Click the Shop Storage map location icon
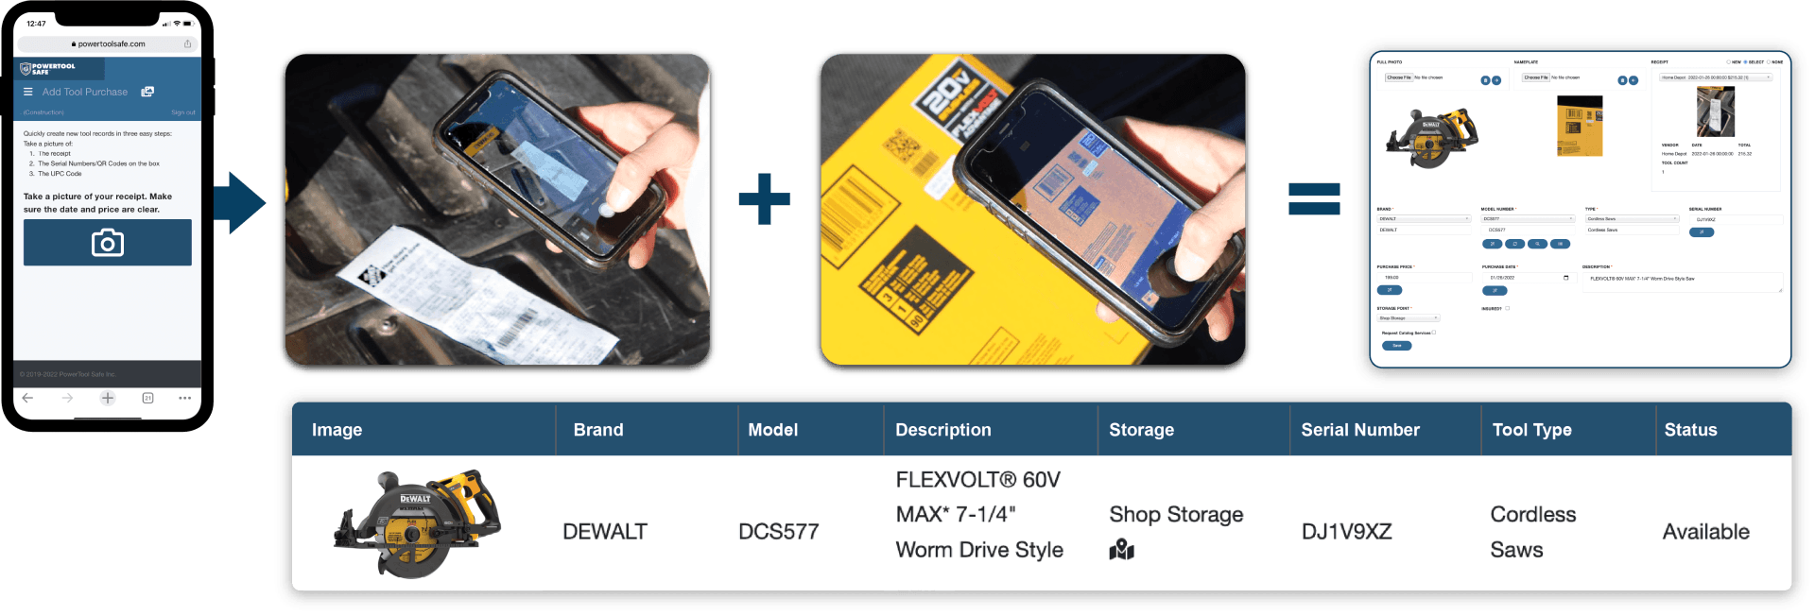This screenshot has width=1815, height=616. coord(1121,549)
